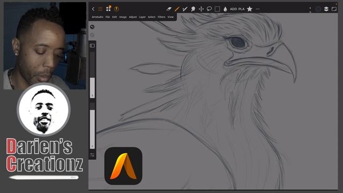Open the Image menu
Screen dimensions: 343x193
coord(123,17)
